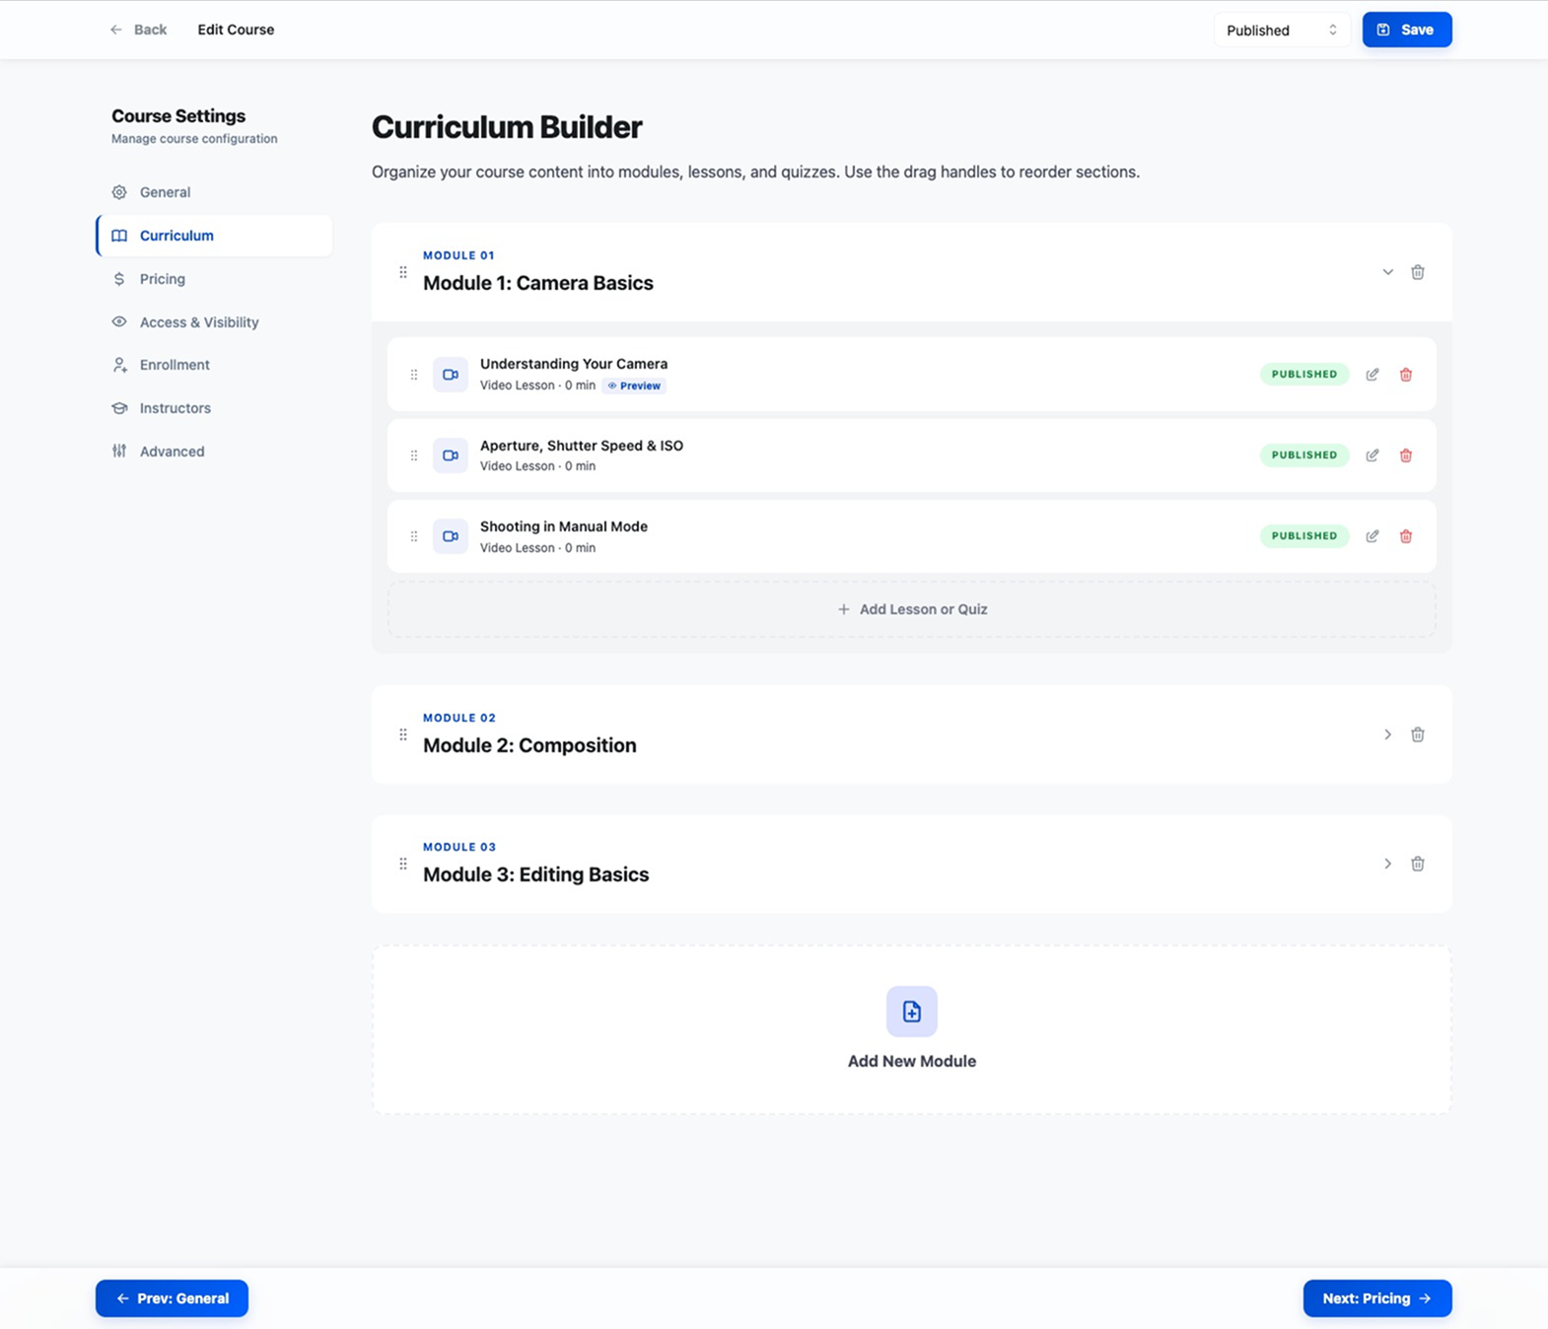The image size is (1548, 1329).
Task: Click drag handle of Module 1: Camera Basics
Action: click(x=403, y=272)
